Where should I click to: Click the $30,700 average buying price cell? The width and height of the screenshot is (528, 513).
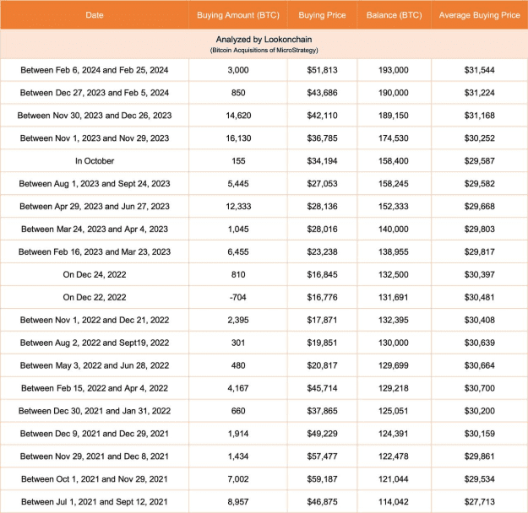[x=479, y=388]
